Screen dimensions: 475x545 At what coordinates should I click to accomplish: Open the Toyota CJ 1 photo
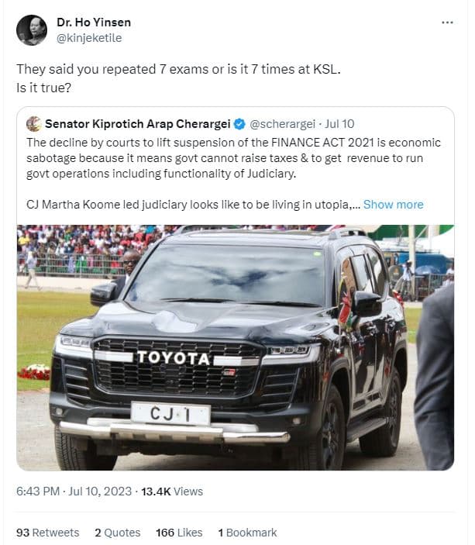235,347
